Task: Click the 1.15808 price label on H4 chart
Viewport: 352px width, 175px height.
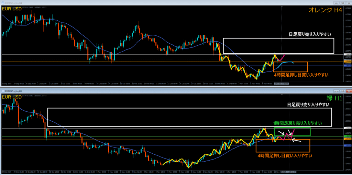Action: 346,55
